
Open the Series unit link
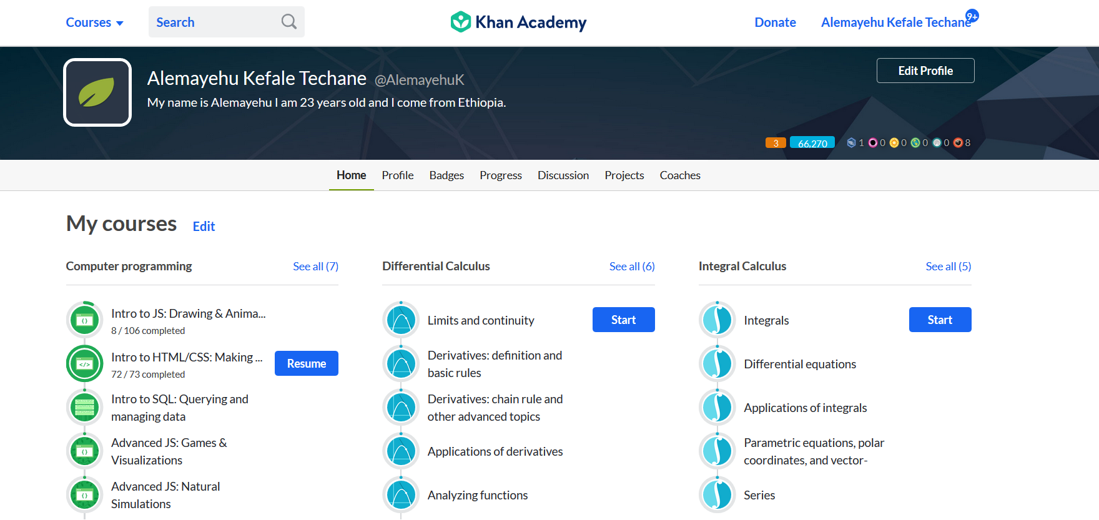point(759,495)
